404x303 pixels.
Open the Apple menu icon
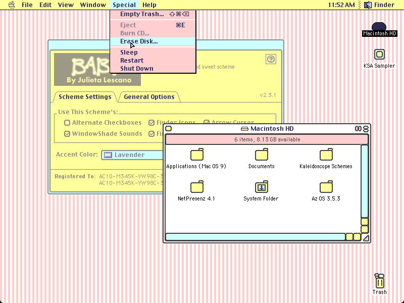(x=12, y=5)
